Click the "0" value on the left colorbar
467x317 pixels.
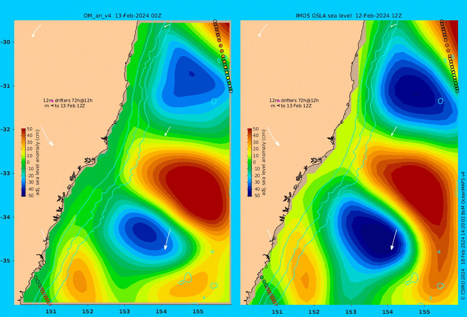tap(28, 163)
